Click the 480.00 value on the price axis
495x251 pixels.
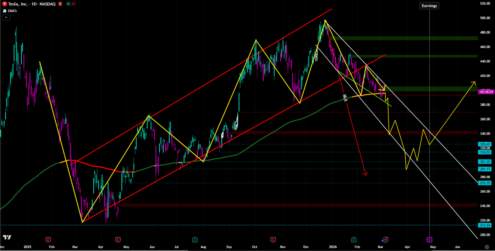click(x=485, y=33)
